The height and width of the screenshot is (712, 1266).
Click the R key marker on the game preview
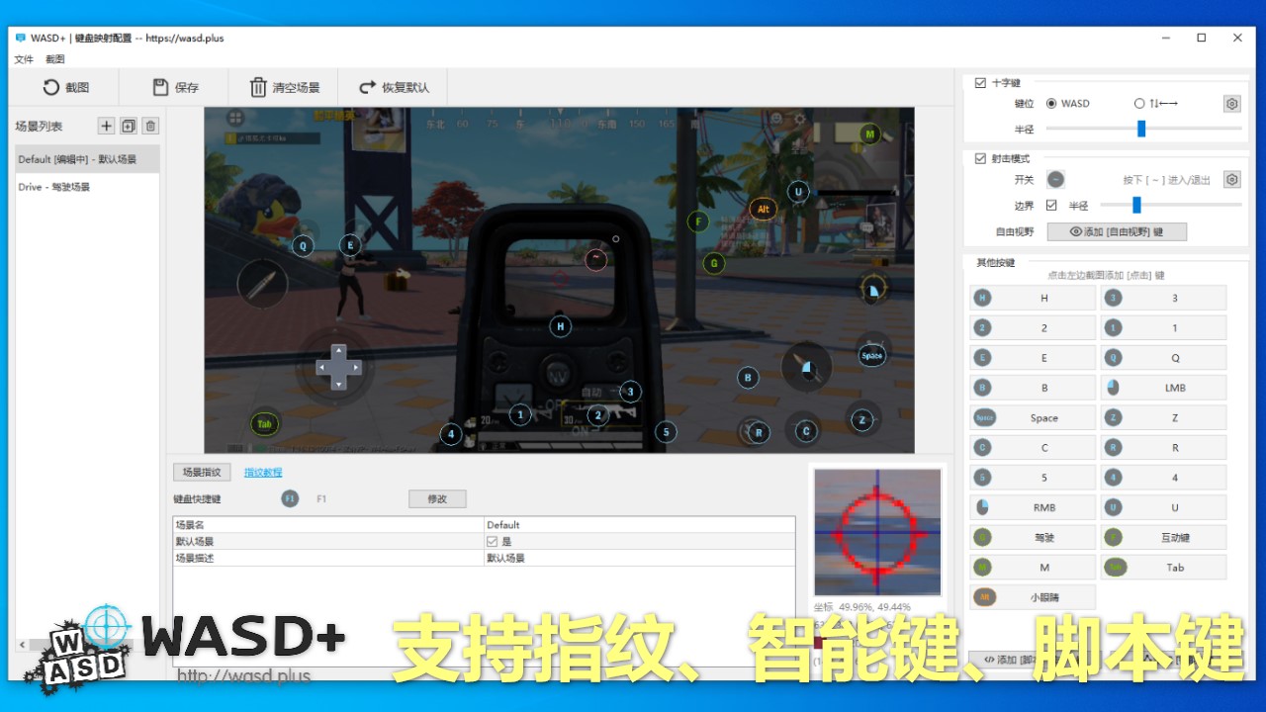tap(759, 432)
